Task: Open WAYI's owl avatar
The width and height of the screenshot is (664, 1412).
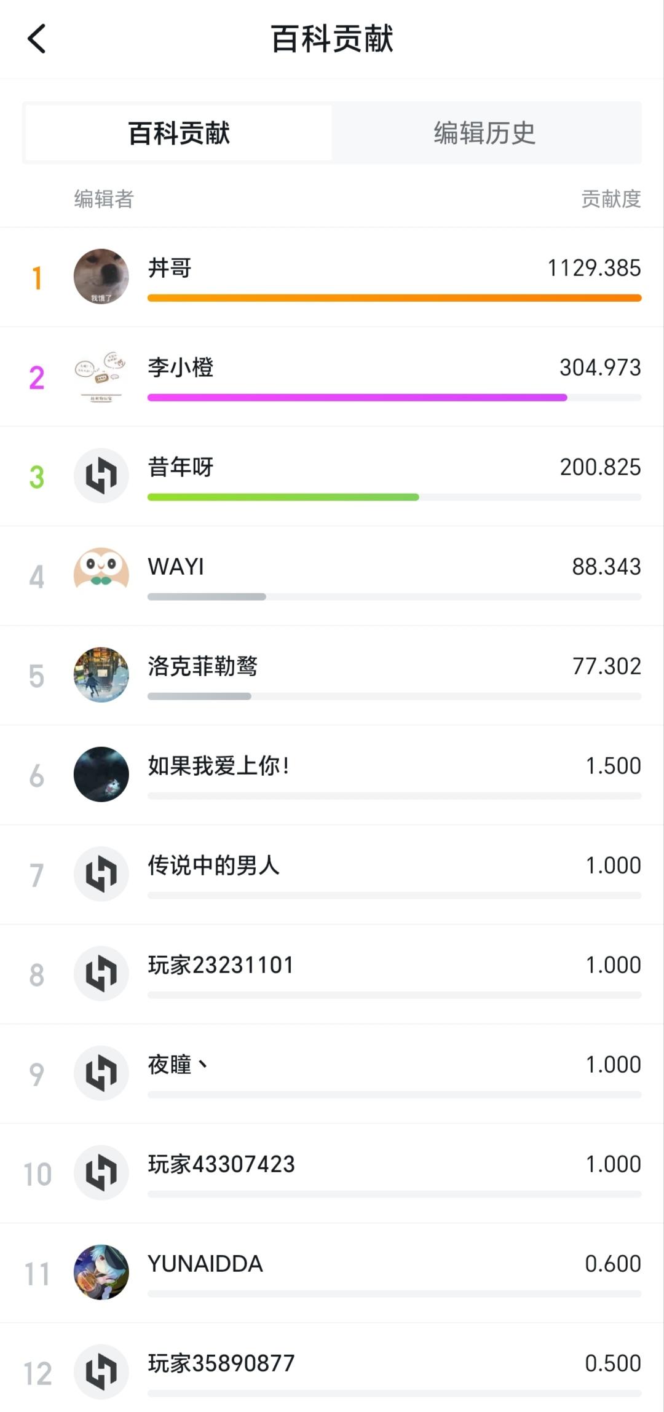Action: (x=101, y=575)
